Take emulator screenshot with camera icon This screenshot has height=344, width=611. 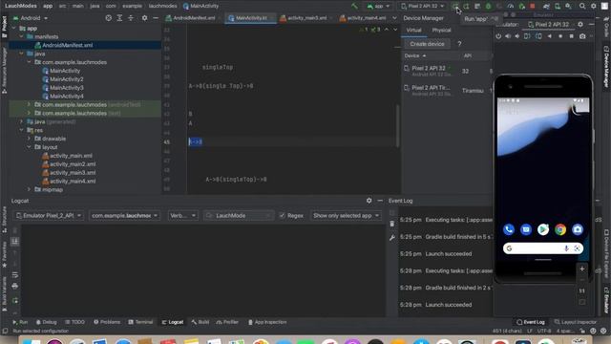582,36
